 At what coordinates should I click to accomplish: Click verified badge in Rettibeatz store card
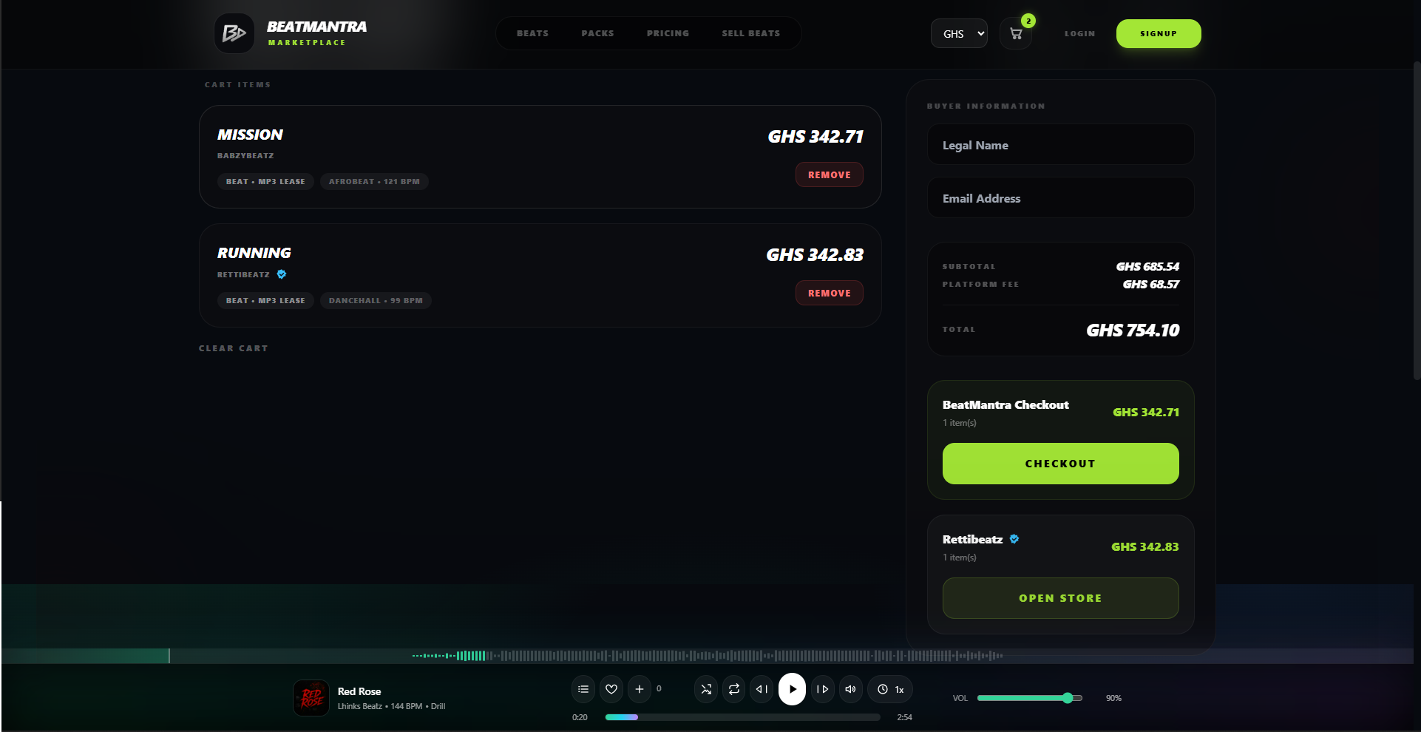click(x=1014, y=539)
